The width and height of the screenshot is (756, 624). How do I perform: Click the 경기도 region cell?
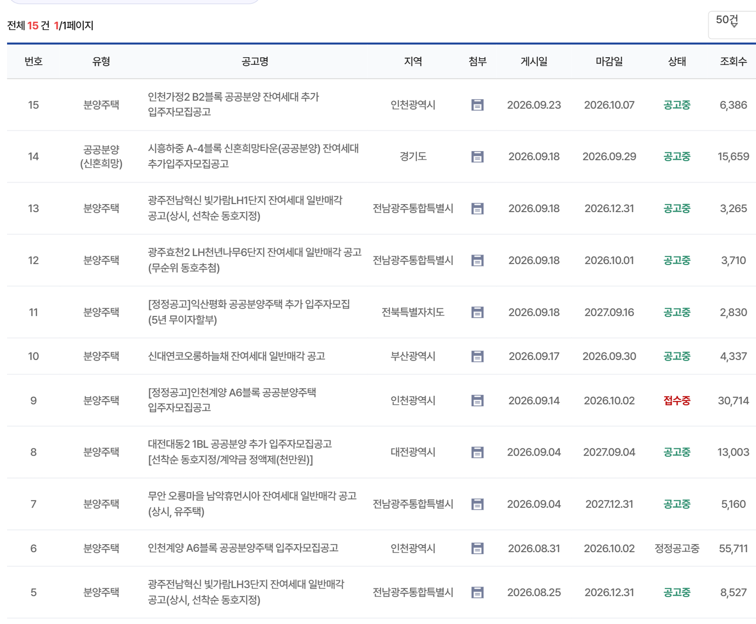coord(413,157)
